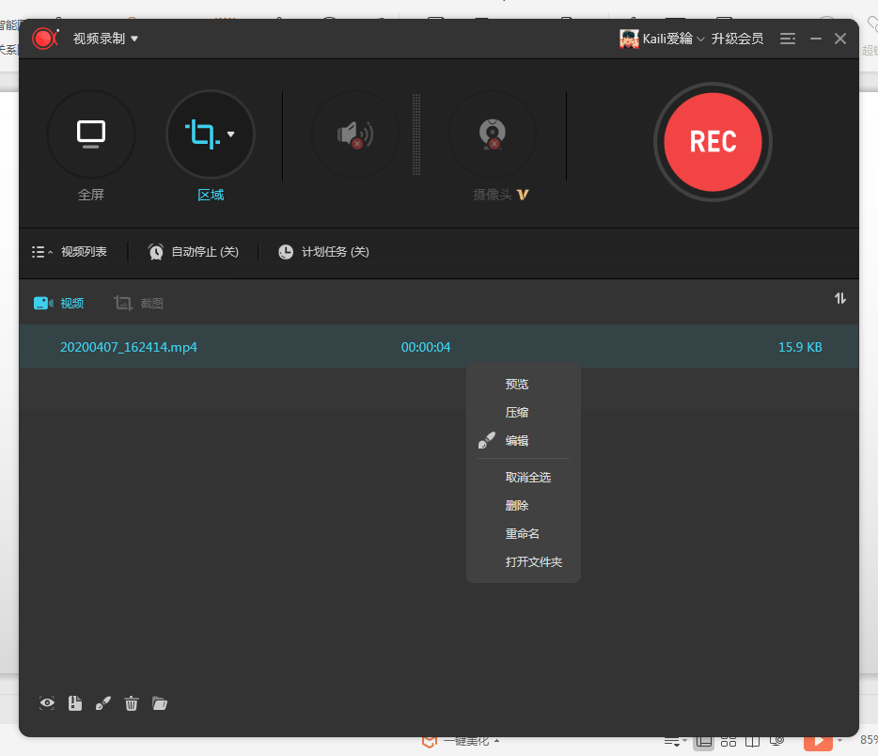
Task: Choose 重命名 (rename) from the context menu
Action: pyautogui.click(x=522, y=534)
